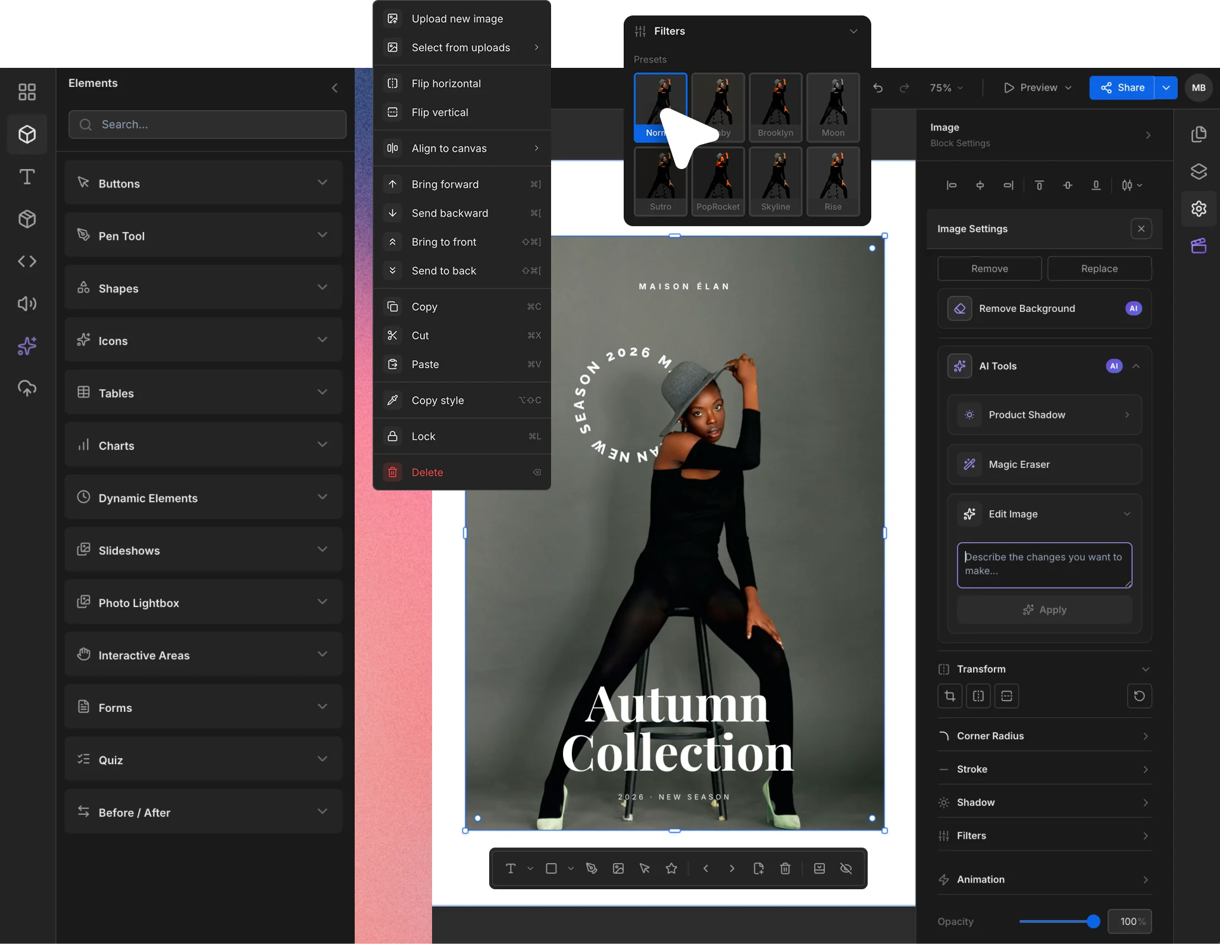
Task: Close the Image Settings panel
Action: tap(1141, 229)
